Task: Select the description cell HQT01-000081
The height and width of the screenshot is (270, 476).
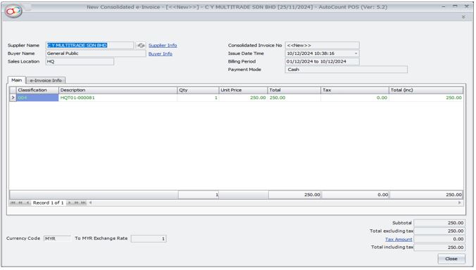Action: click(x=118, y=98)
